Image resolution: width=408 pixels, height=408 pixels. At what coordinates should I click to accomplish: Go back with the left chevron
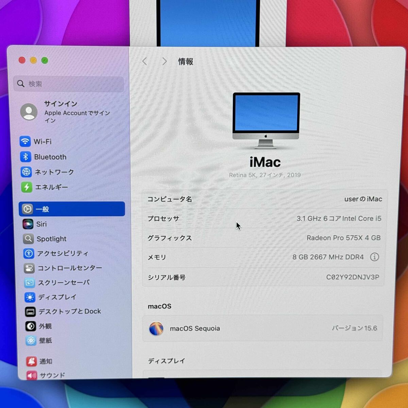[x=144, y=61]
